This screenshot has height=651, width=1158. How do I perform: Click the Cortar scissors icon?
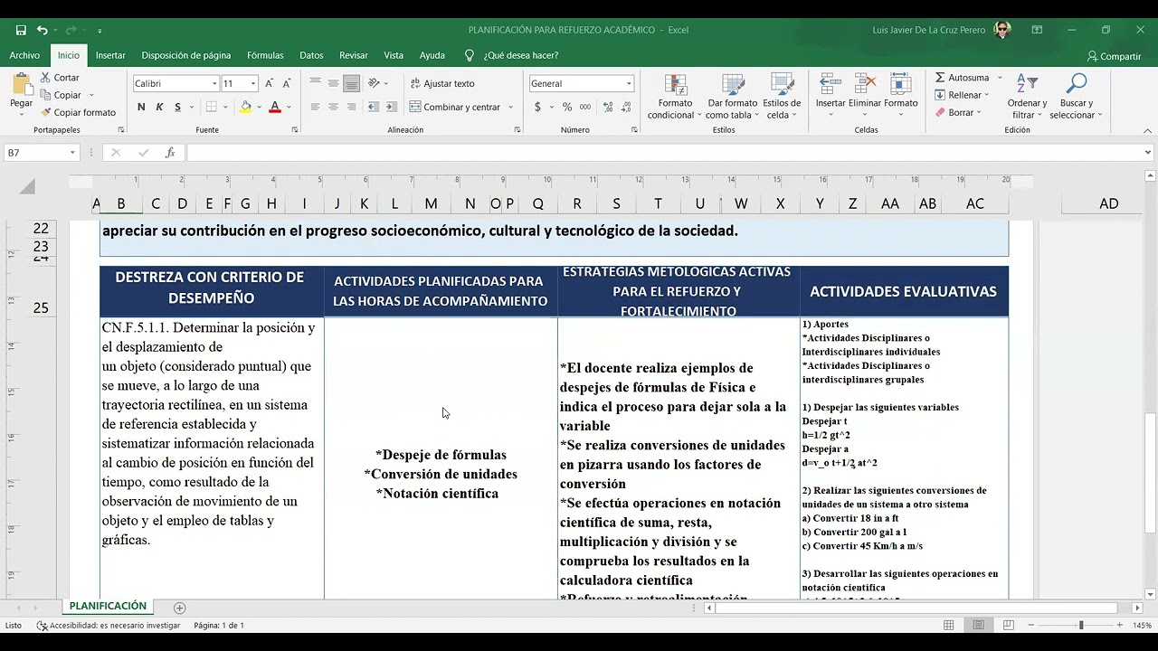(x=45, y=78)
